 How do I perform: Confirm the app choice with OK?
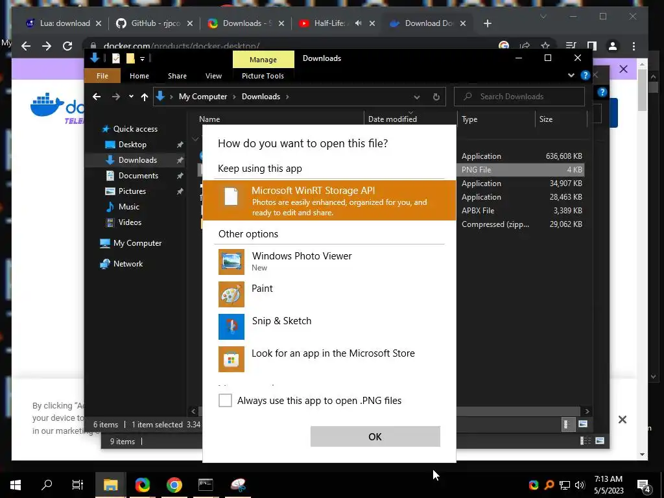(375, 436)
